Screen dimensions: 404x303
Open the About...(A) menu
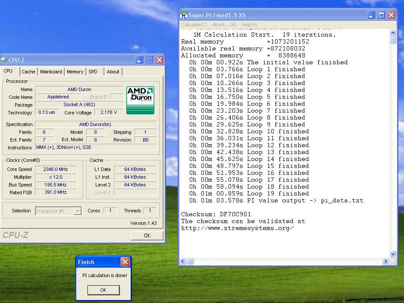(224, 25)
